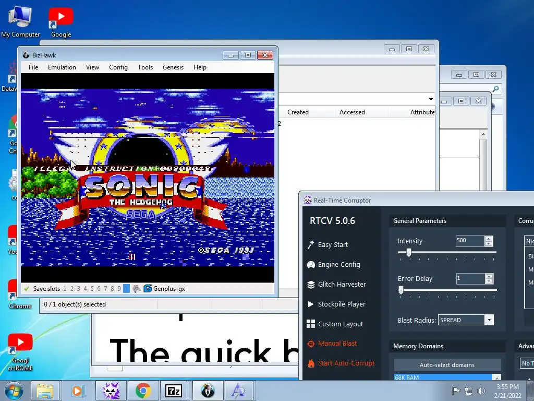
Task: Click the search magnifier in the background window
Action: (495, 89)
